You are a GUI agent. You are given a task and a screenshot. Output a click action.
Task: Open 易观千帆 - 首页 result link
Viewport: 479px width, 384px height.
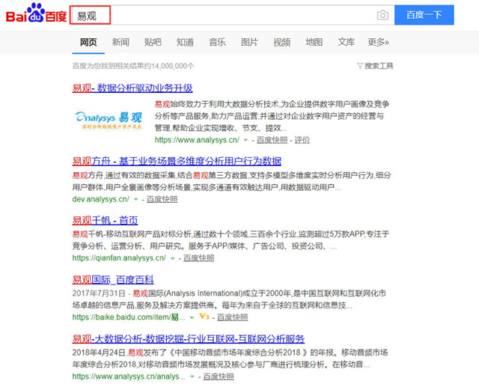point(105,220)
